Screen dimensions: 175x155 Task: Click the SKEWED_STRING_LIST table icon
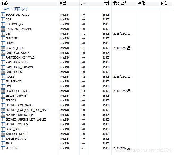[3, 114]
